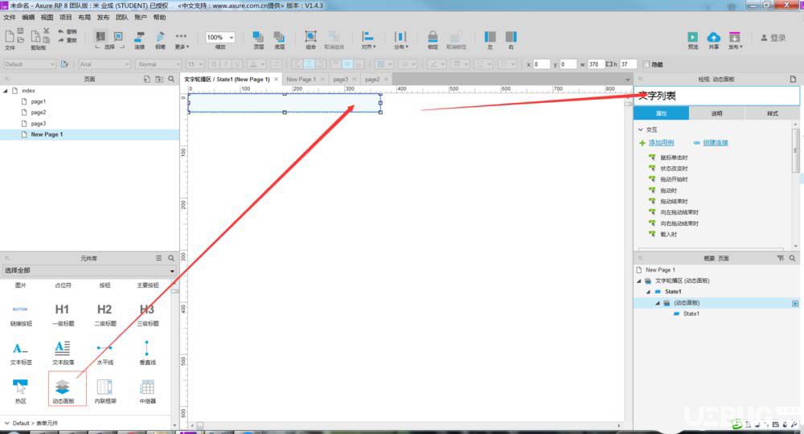
Task: Toggle middle vertical alignment button
Action: pyautogui.click(x=347, y=64)
